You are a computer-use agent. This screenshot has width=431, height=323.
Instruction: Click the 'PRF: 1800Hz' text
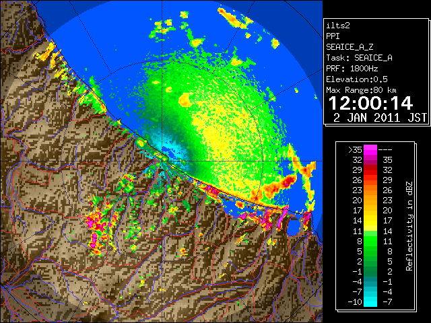pos(352,69)
